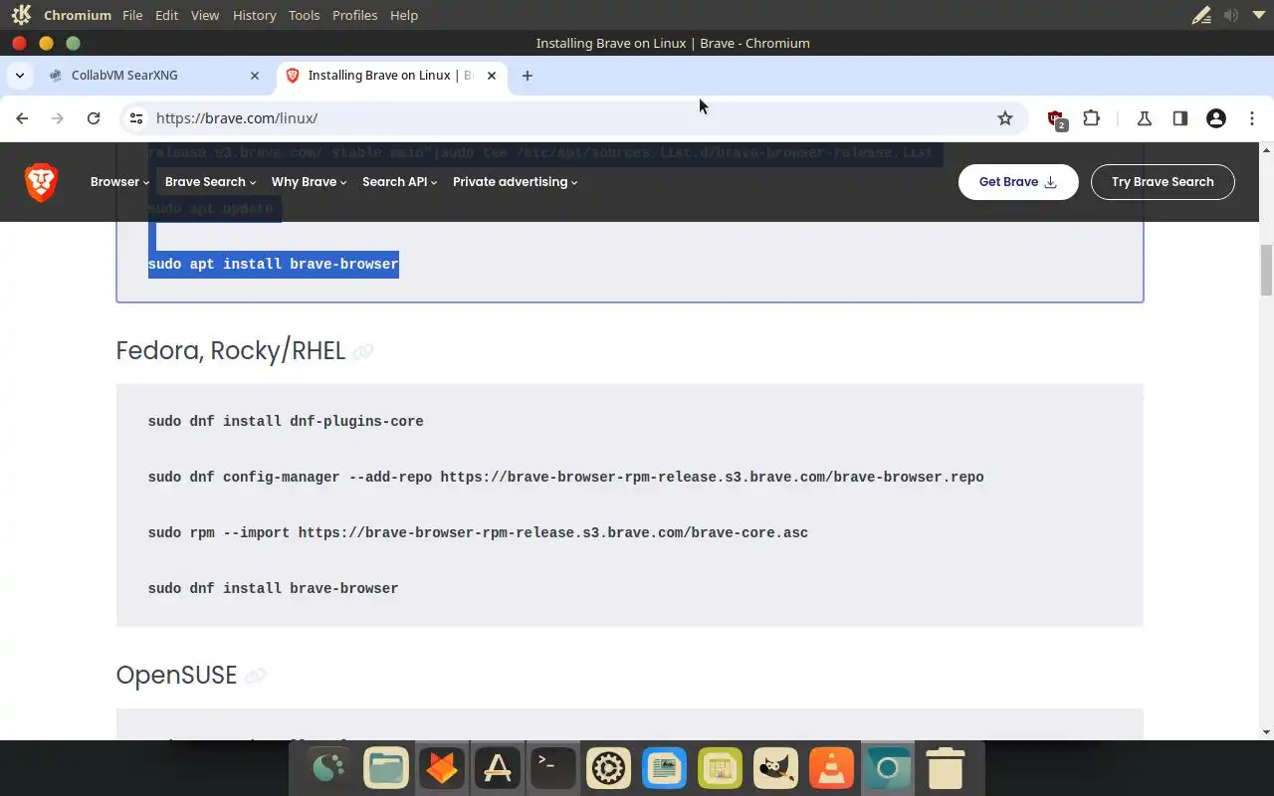Image resolution: width=1274 pixels, height=796 pixels.
Task: Open the History menu
Action: click(254, 15)
